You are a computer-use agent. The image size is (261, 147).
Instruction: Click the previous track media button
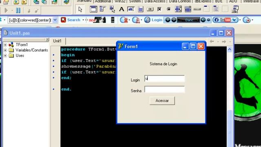click(168, 20)
